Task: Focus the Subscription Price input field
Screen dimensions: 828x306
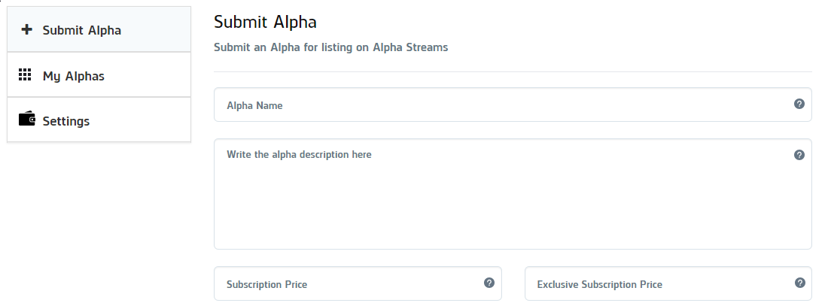Action: click(358, 284)
